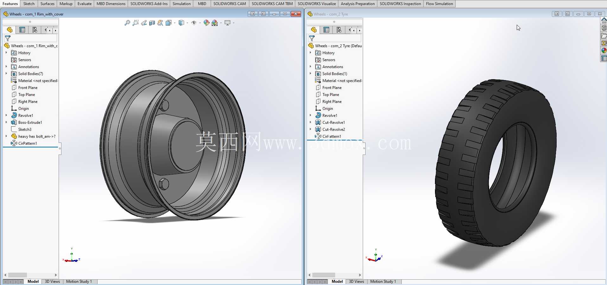Open Motion Study 1 in Tyre window

(x=383, y=282)
